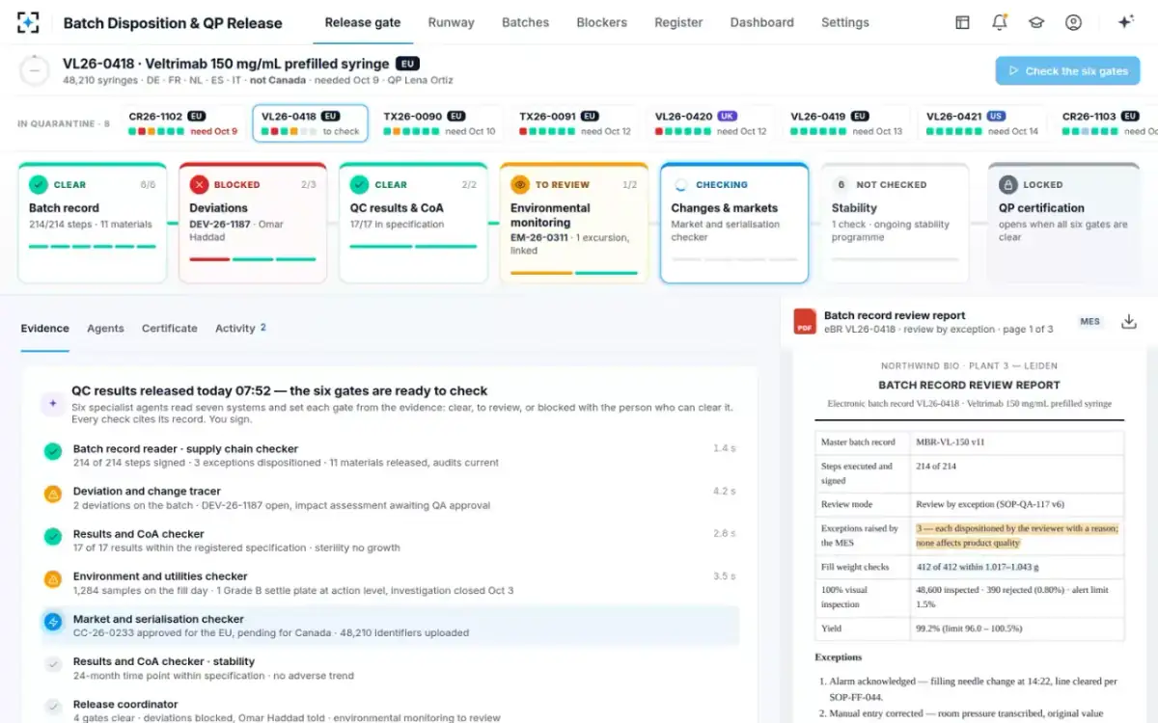Click check icon beside 17 of 17 results

pos(53,536)
